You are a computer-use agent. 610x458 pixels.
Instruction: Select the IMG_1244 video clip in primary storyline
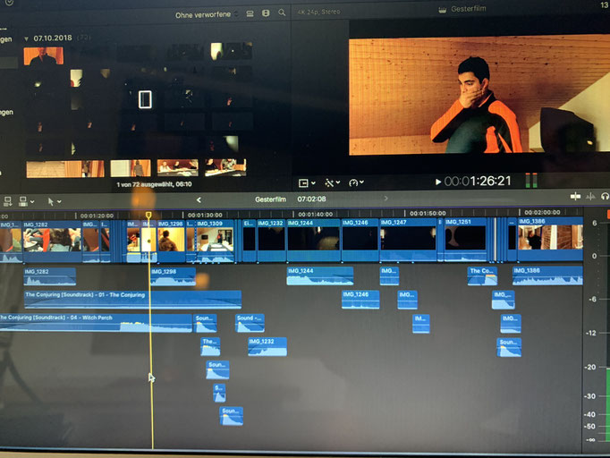314,240
